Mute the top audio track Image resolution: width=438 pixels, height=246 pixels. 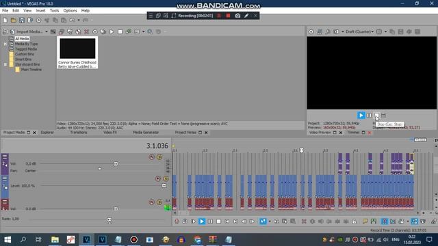pyautogui.click(x=151, y=157)
